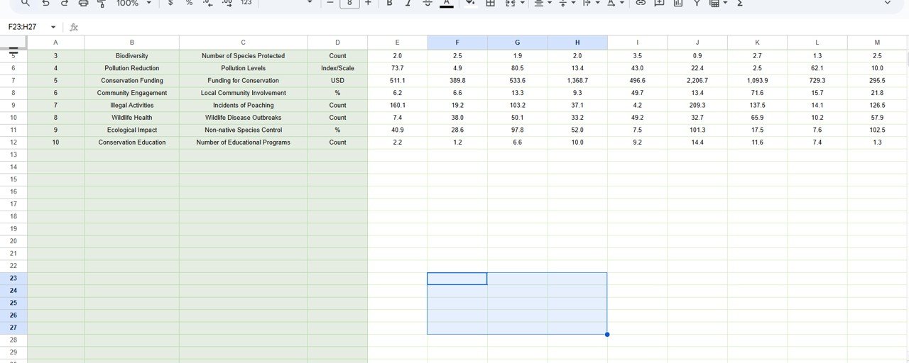Toggle strikethrough formatting
The height and width of the screenshot is (363, 909).
pyautogui.click(x=427, y=3)
